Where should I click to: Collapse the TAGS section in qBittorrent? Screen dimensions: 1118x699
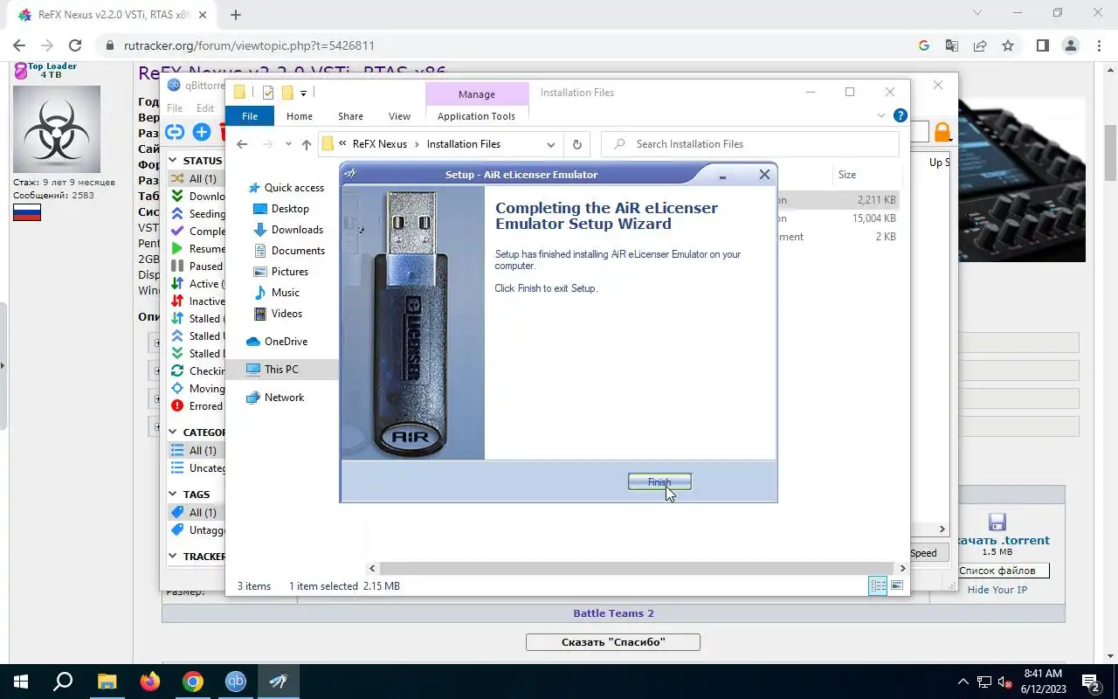173,495
